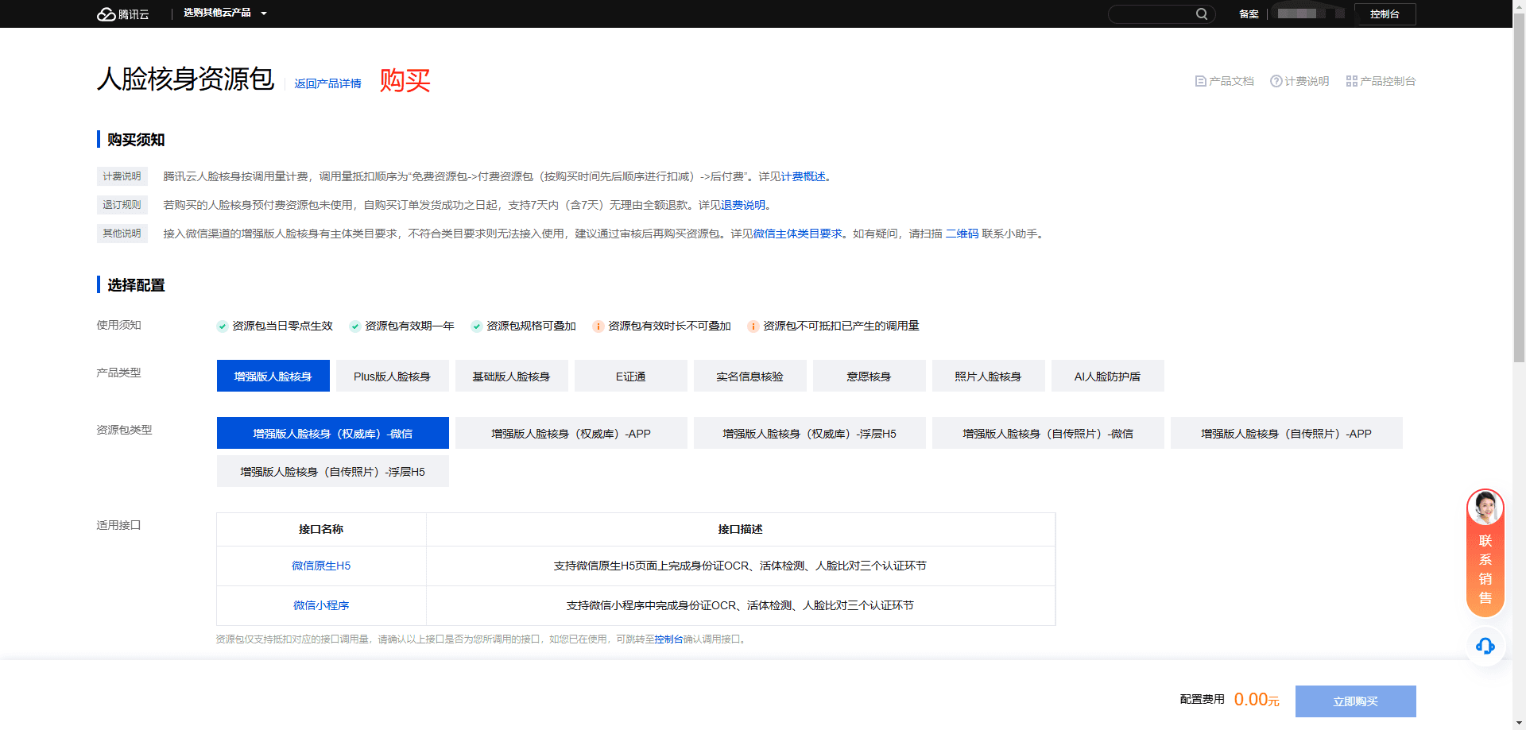The image size is (1526, 730).
Task: Click the orange info icon next to 资源包不可抵扣已产生的调用量
Action: [753, 326]
